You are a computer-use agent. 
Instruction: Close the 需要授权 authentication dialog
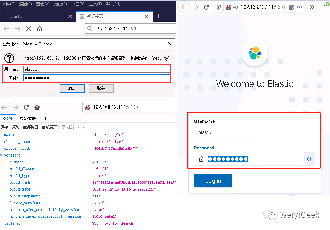pyautogui.click(x=169, y=44)
